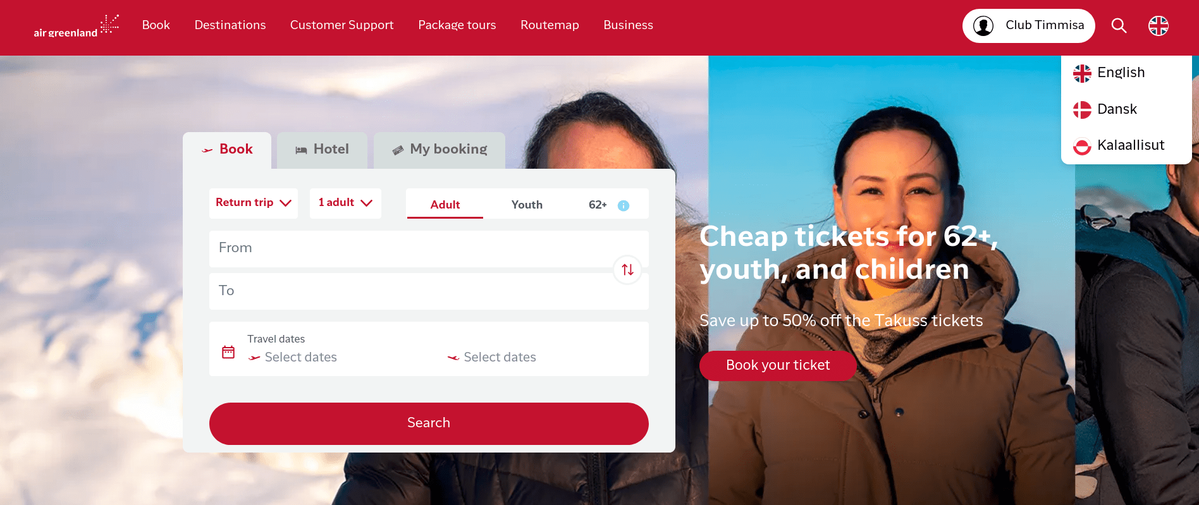The width and height of the screenshot is (1199, 505).
Task: Choose the 62+ passenger type
Action: coord(598,204)
